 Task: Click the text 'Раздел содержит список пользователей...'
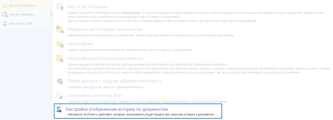pyautogui.click(x=131, y=50)
